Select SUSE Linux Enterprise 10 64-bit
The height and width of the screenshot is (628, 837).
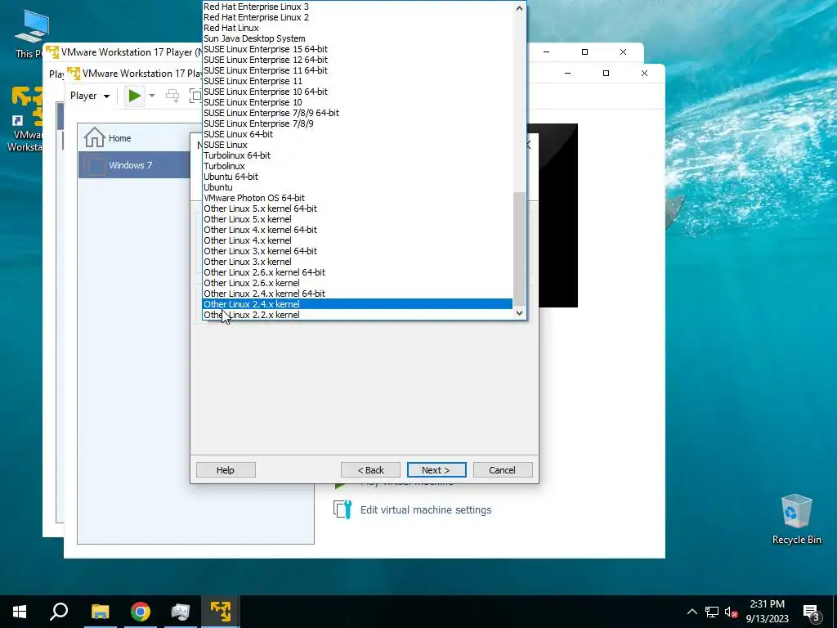[358, 92]
